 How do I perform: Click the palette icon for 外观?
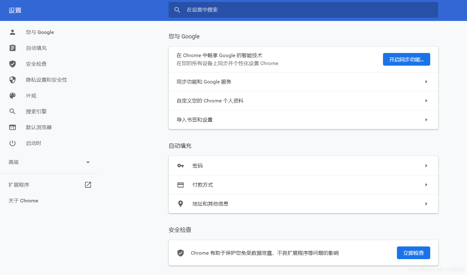(12, 95)
